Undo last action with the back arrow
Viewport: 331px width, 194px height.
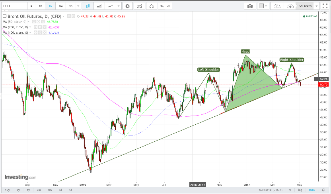click(162, 6)
